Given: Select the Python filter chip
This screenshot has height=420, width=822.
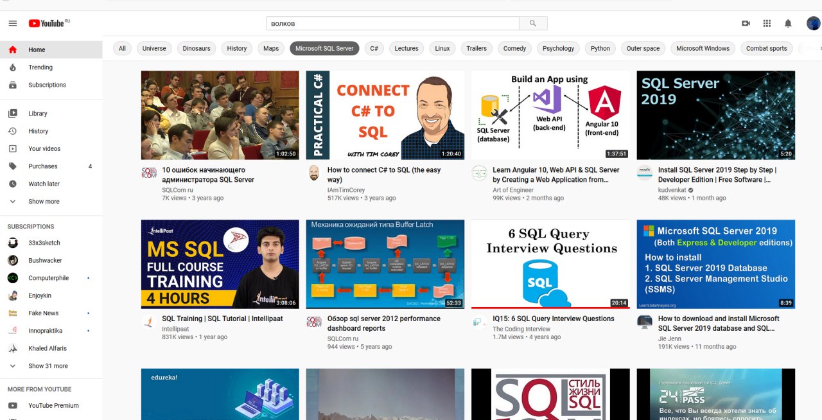Looking at the screenshot, I should 600,48.
